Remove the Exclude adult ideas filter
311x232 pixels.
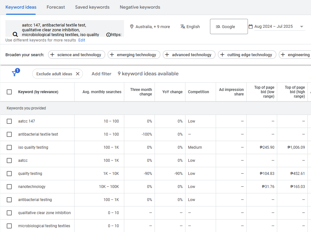click(77, 74)
